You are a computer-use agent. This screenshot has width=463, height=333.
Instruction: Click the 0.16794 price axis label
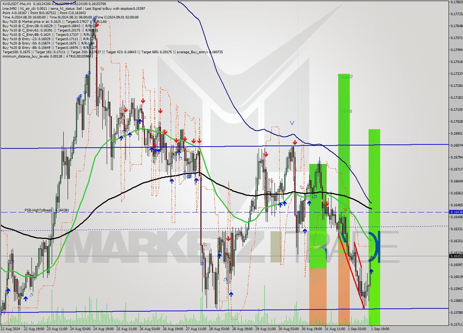click(456, 157)
